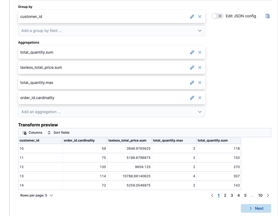Viewport: 278px width, 216px height.
Task: Click the taxless_total_price.sum column header
Action: pyautogui.click(x=127, y=140)
